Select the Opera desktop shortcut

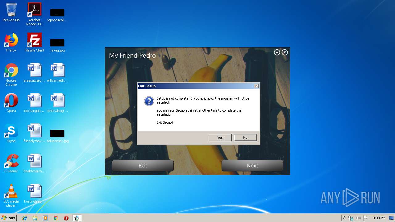[x=11, y=103]
